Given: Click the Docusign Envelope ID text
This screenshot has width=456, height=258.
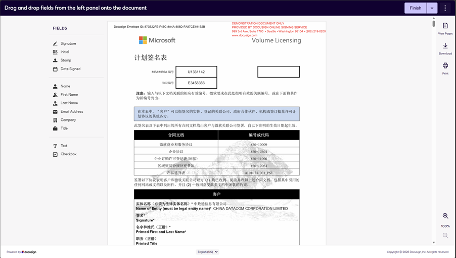Looking at the screenshot, I should (159, 27).
